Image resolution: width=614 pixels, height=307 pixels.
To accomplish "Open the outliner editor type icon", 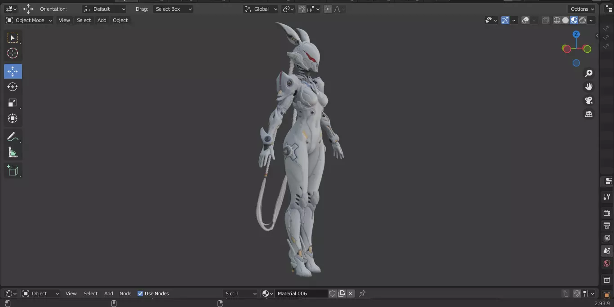I will point(608,9).
